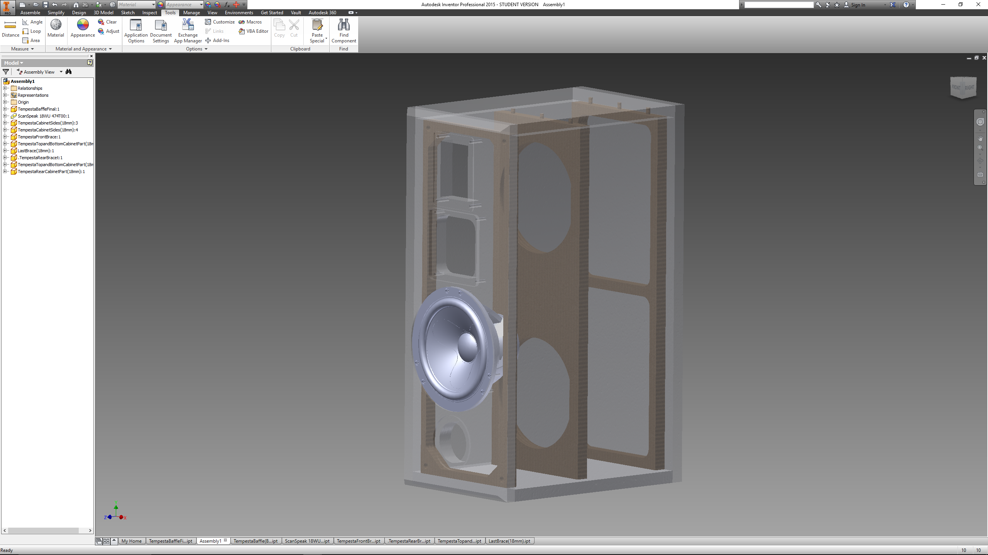Screen dimensions: 988x555
Task: Expand the TempestaFrontBrace:1 tree item
Action: pos(5,137)
